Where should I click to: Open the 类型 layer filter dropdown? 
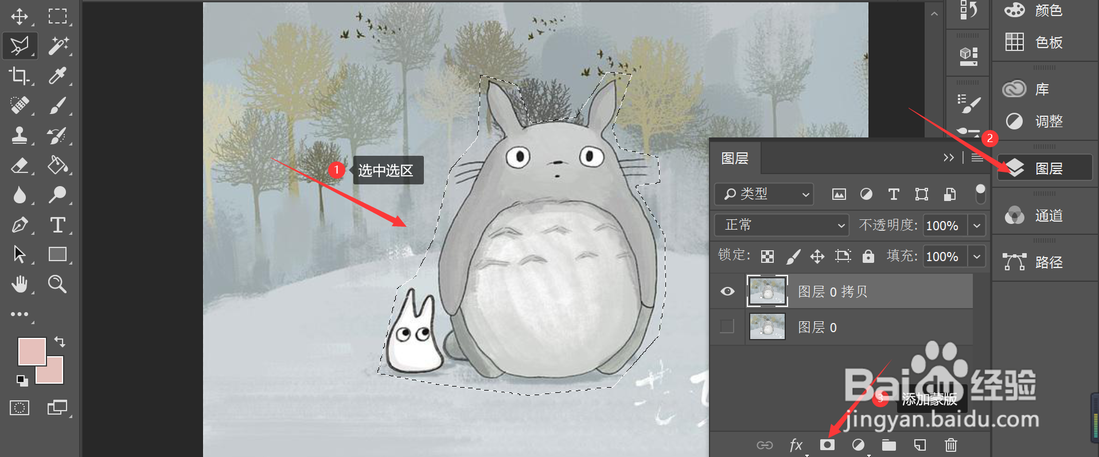pyautogui.click(x=764, y=195)
